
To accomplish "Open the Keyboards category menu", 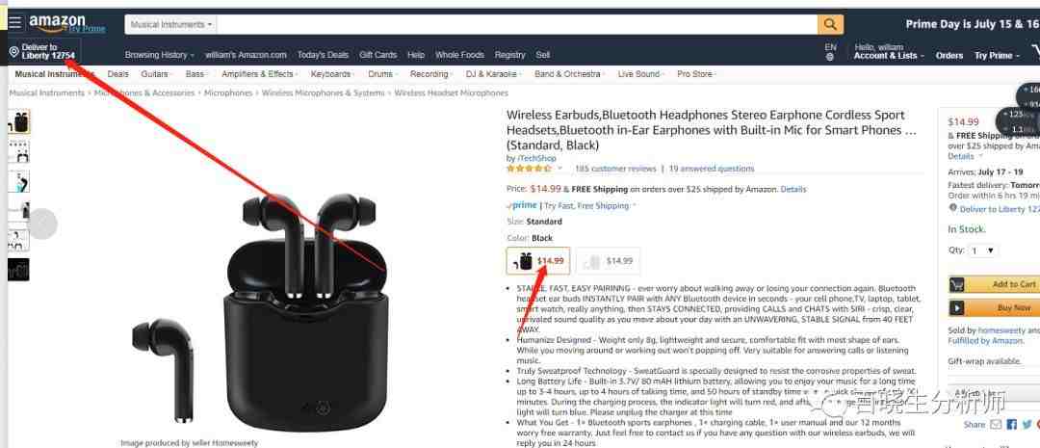I will tap(332, 74).
